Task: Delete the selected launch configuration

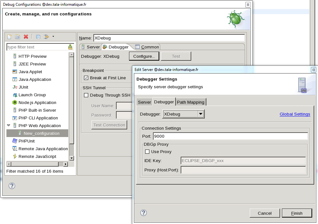Action: (26, 37)
